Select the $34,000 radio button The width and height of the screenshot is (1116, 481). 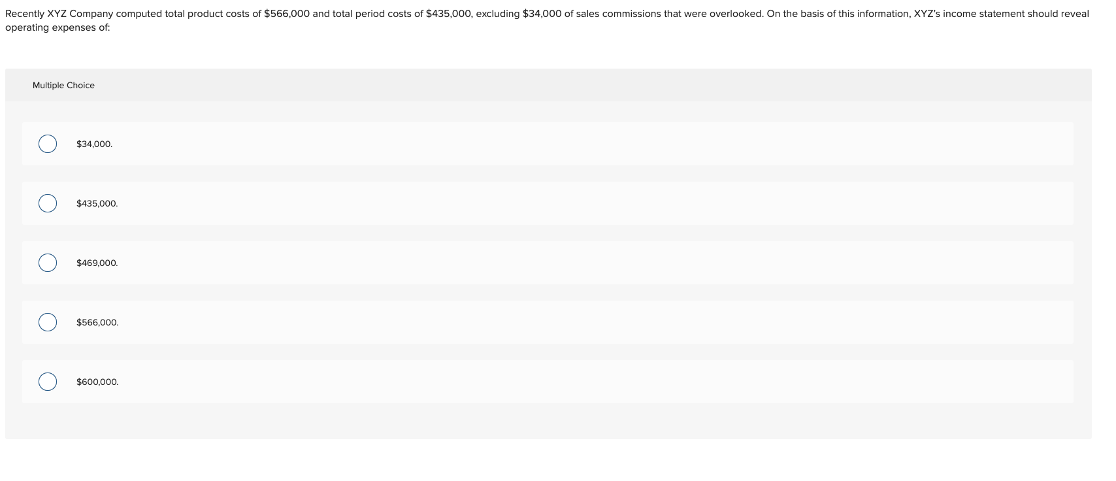coord(46,144)
